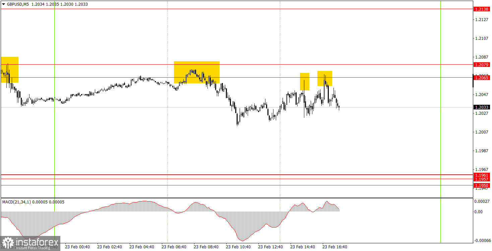This screenshot has height=251, width=492.
Task: Click the 23 Feb 06:40 time label
Action: 174,247
